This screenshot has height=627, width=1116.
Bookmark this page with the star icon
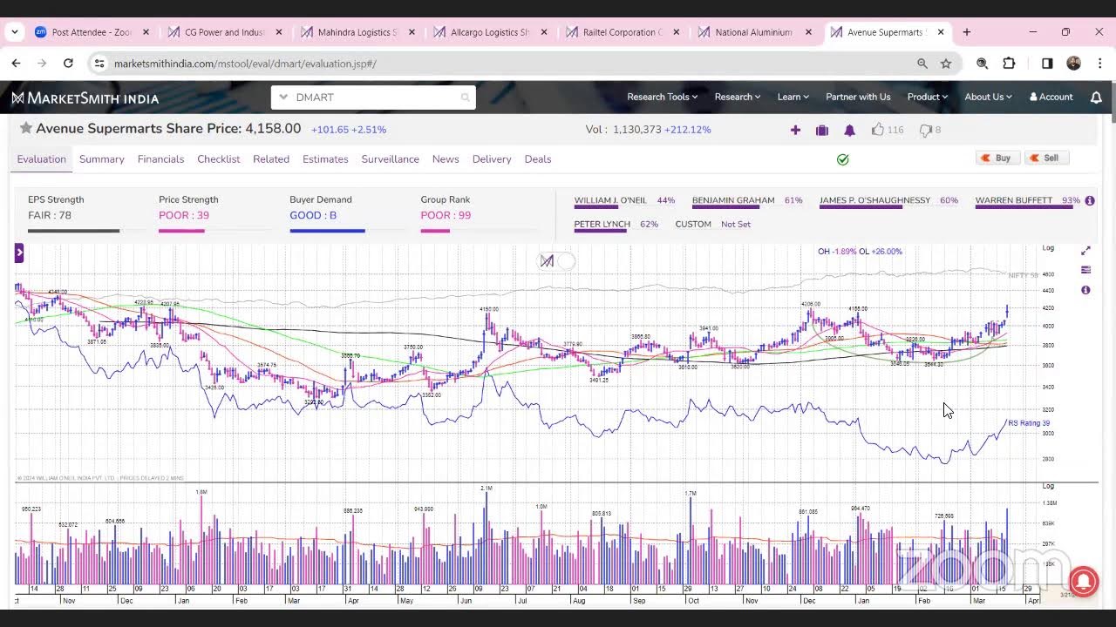[x=946, y=64]
